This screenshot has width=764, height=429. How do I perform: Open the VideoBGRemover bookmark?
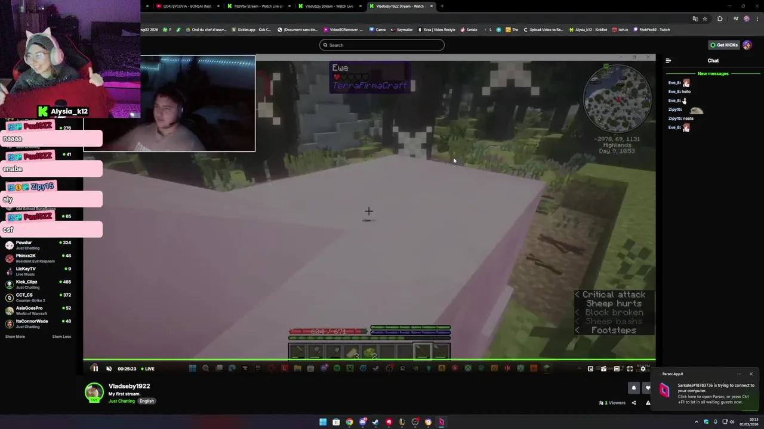[x=343, y=30]
